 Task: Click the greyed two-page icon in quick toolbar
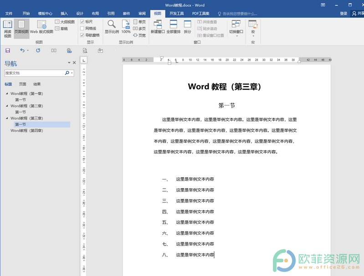[x=54, y=51]
